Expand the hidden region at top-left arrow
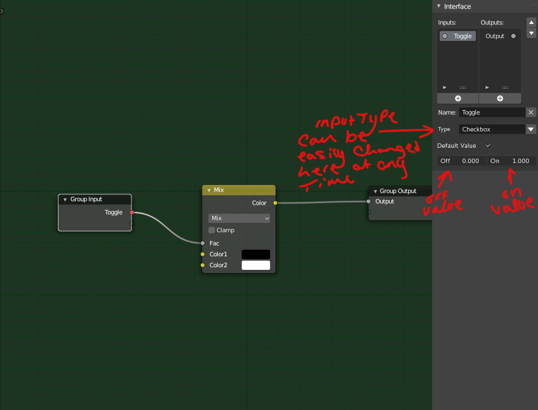538x410 pixels. (2, 11)
